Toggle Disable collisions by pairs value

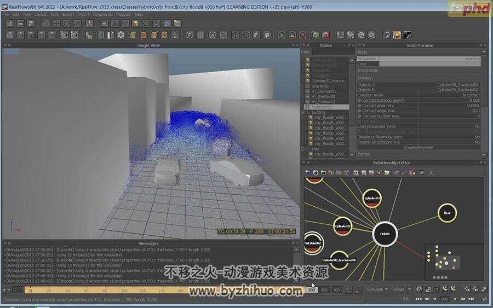click(477, 137)
